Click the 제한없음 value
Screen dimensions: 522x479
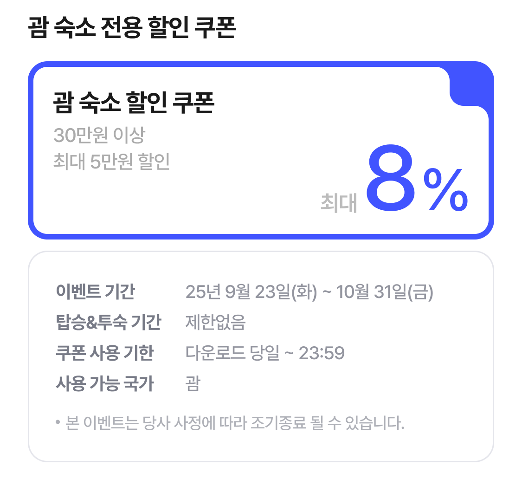(215, 322)
